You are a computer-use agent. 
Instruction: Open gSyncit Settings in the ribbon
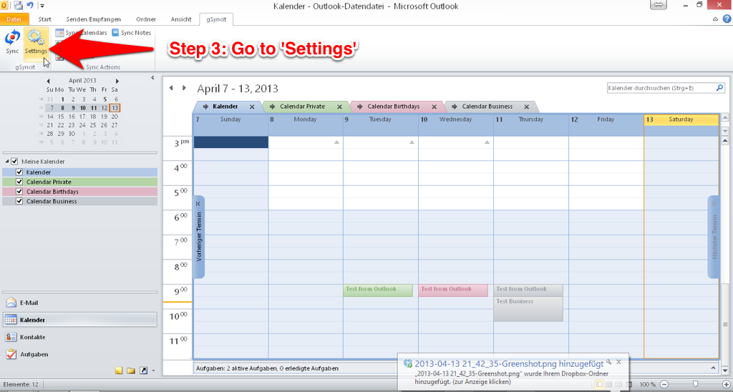tap(36, 41)
